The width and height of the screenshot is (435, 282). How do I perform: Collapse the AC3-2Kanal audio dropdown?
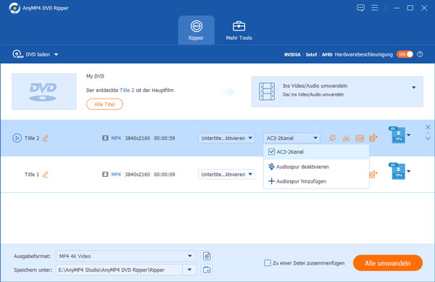coord(291,138)
